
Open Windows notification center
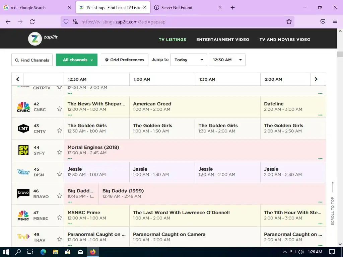coord(332,252)
